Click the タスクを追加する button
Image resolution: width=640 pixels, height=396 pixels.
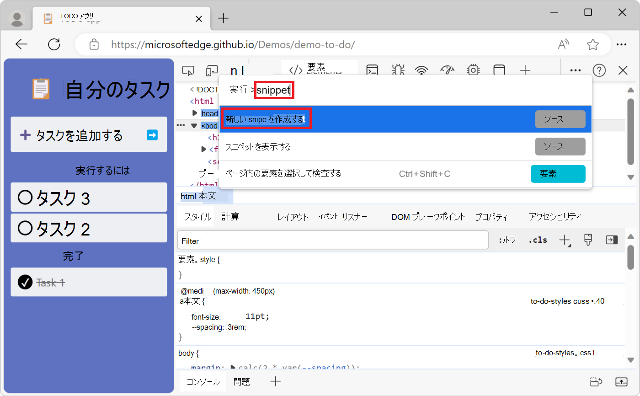(89, 134)
